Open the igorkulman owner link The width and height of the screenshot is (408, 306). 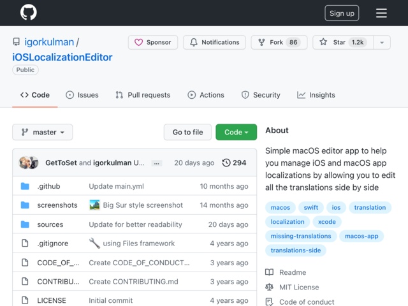49,42
